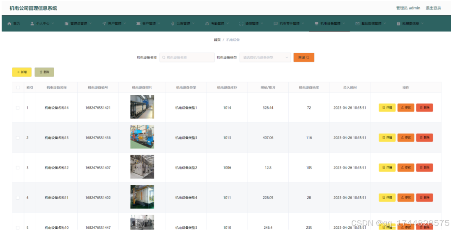Tick checkbox for row 机电设备名称11

point(18,198)
